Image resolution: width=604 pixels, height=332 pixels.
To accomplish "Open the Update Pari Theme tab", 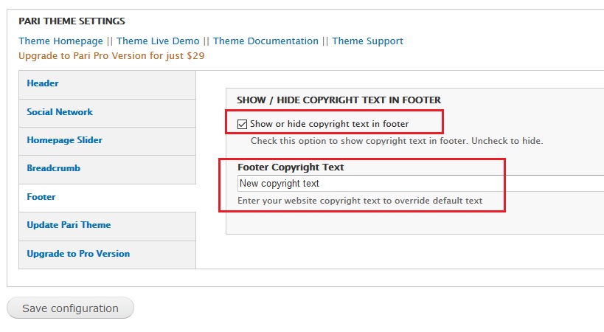I will pos(69,225).
